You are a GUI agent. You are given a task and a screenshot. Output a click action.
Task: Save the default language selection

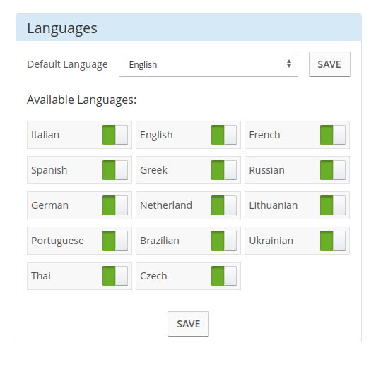[329, 64]
